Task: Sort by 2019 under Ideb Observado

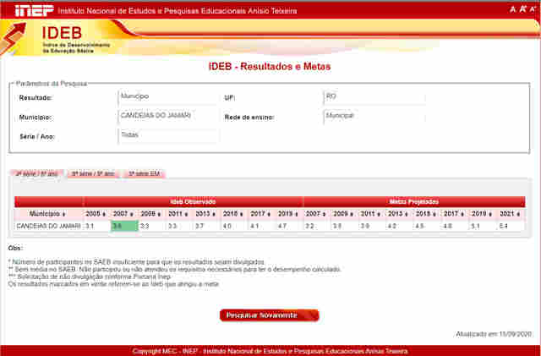Action: coord(287,215)
